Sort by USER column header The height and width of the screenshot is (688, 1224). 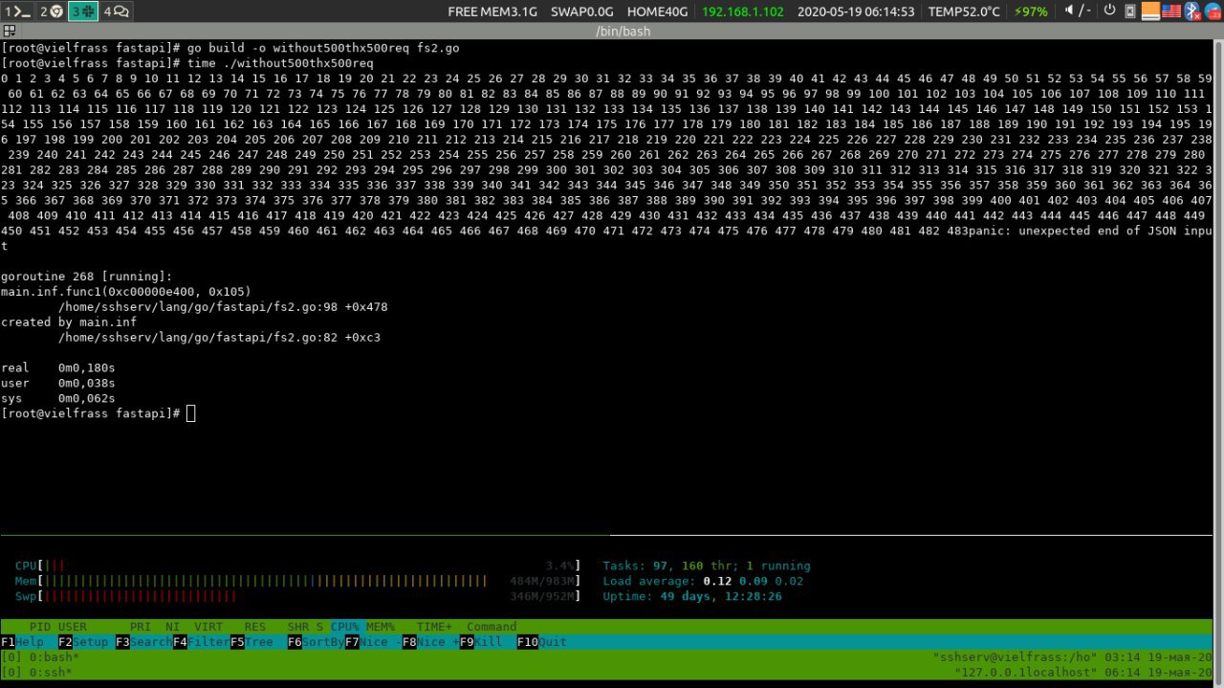click(72, 627)
